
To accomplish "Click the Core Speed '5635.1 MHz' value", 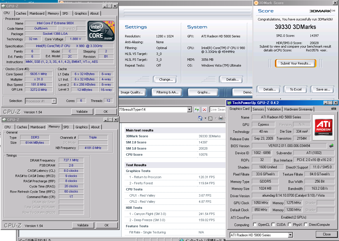I will coord(39,74).
